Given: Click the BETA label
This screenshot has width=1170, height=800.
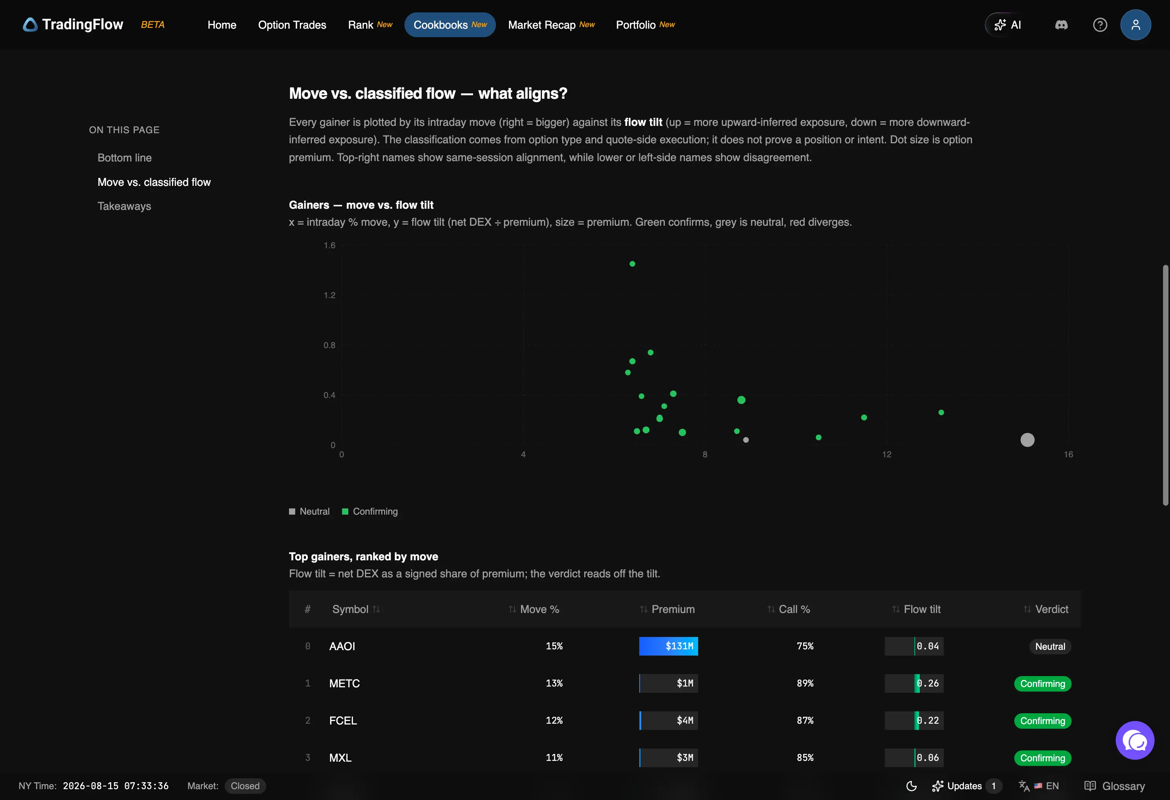Looking at the screenshot, I should click(x=153, y=25).
